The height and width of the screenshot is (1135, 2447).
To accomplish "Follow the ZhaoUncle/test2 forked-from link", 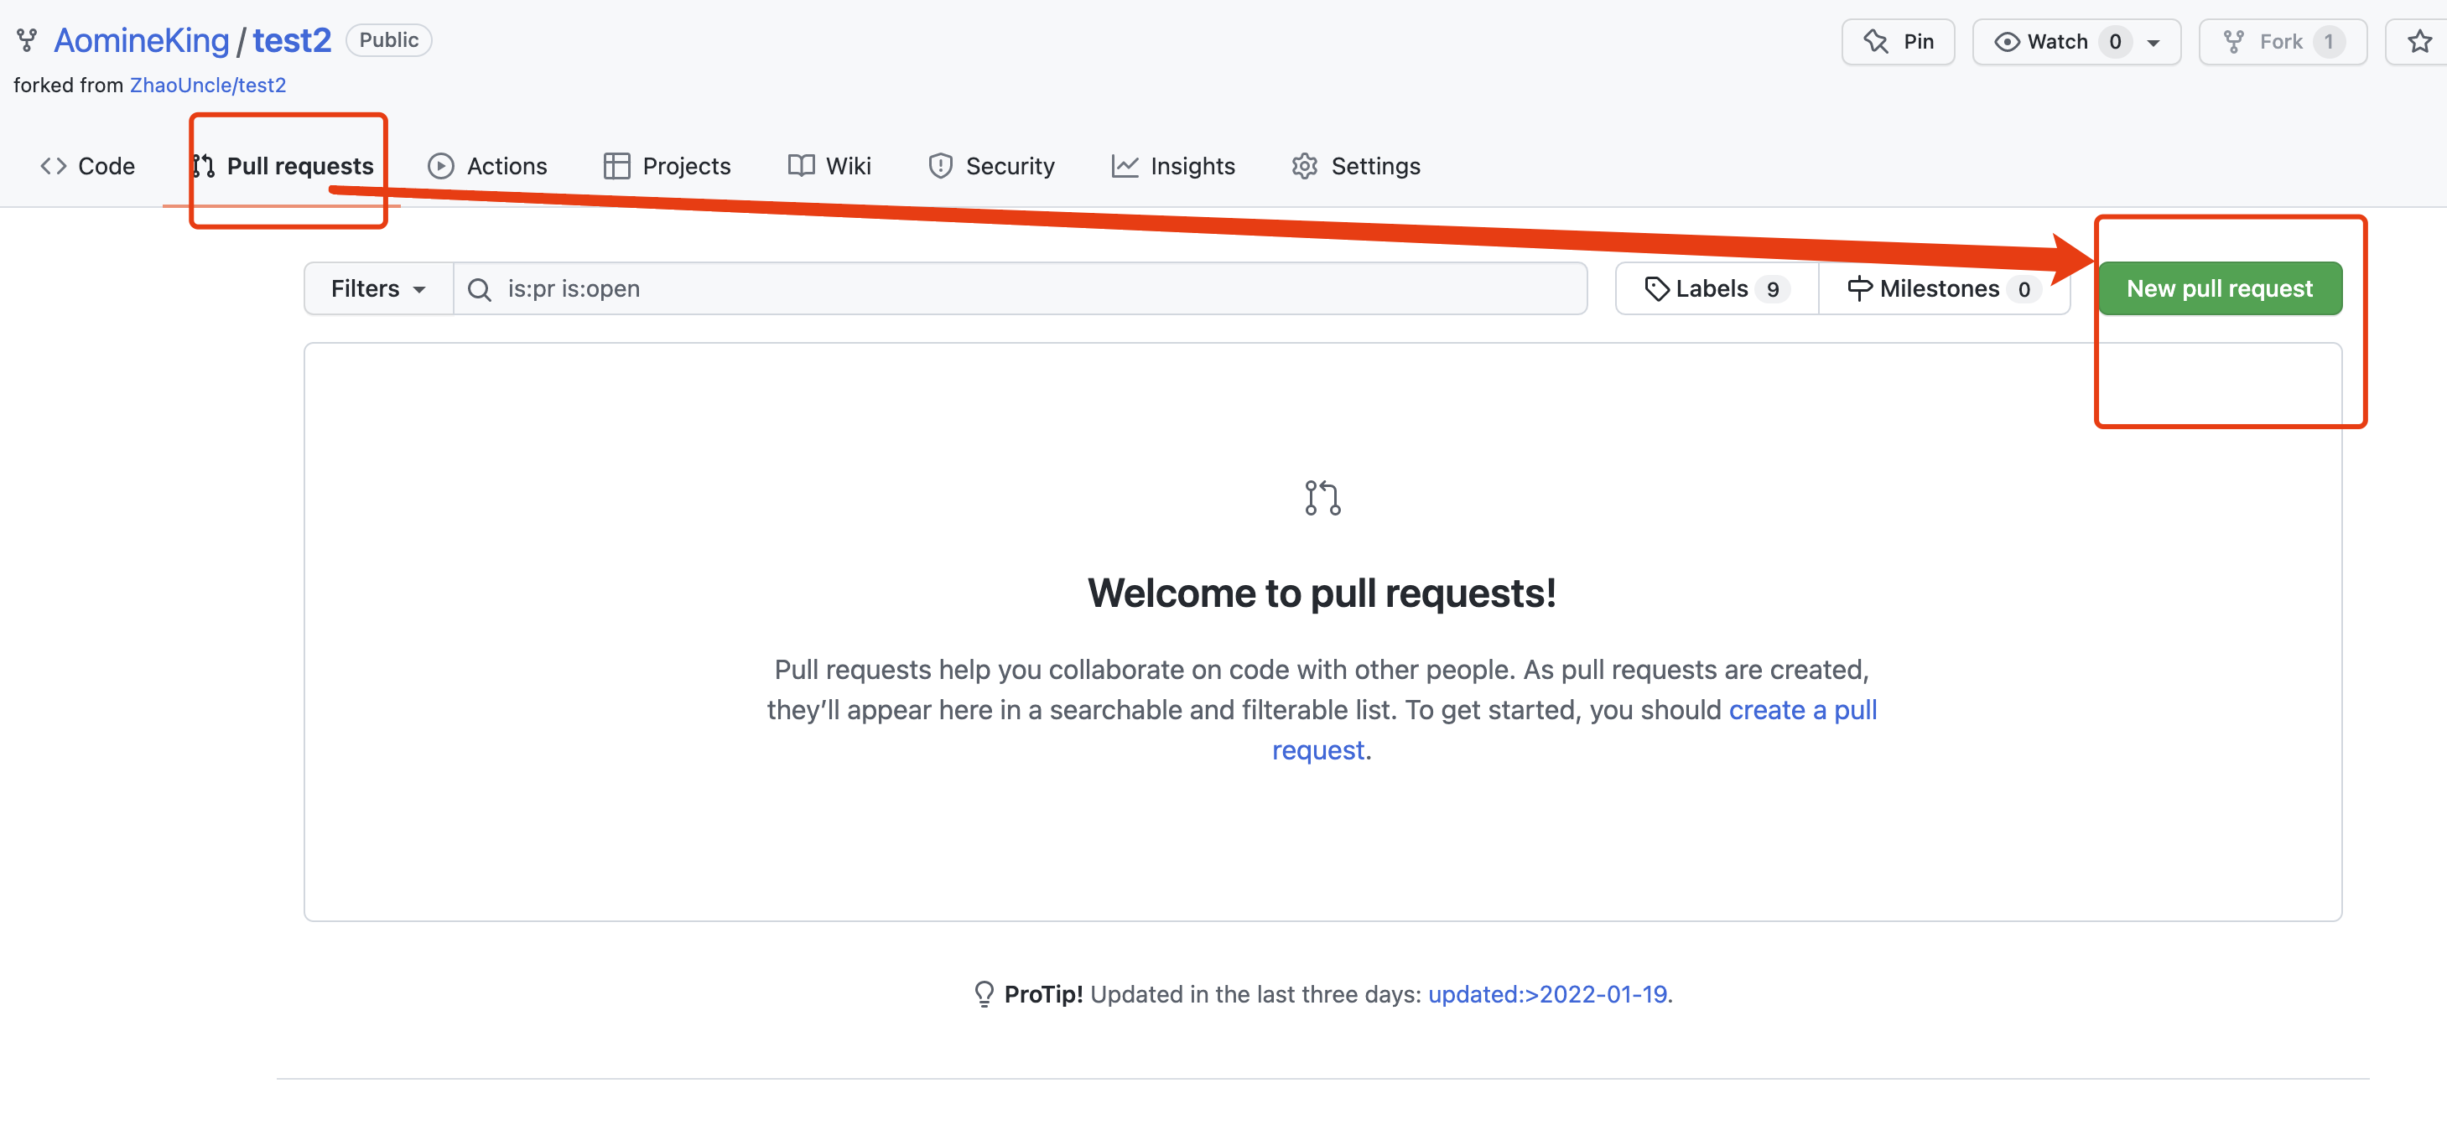I will point(207,86).
